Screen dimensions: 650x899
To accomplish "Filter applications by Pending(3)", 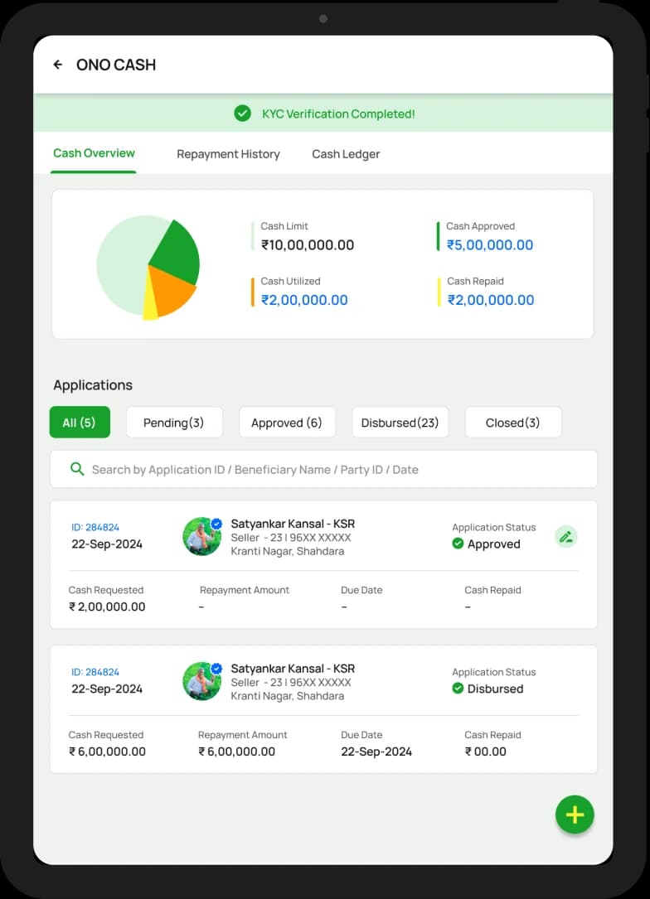I will pos(174,423).
